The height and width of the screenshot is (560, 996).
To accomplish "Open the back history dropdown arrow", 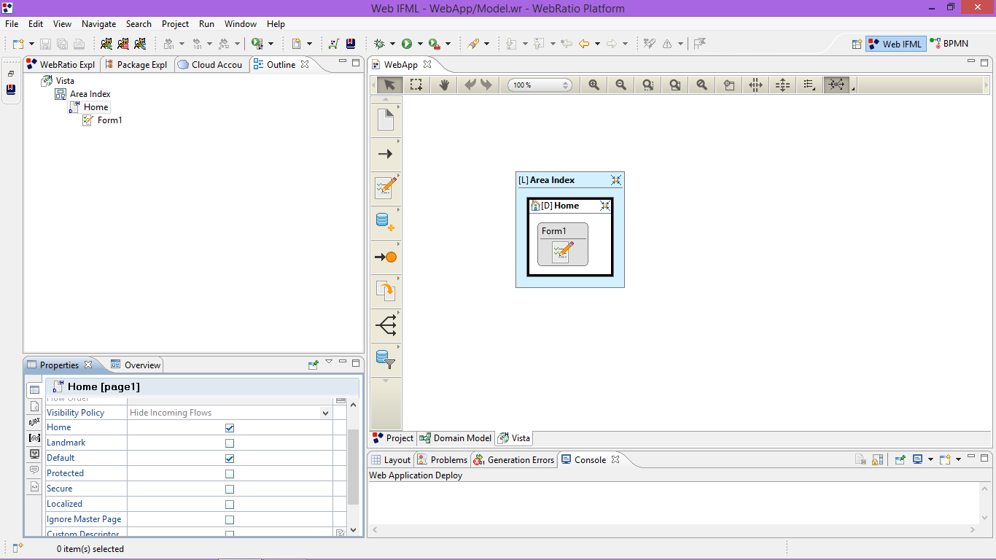I will coord(597,44).
